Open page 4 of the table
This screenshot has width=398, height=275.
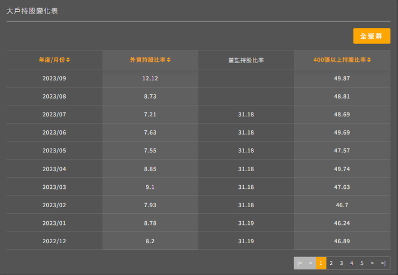pos(352,263)
